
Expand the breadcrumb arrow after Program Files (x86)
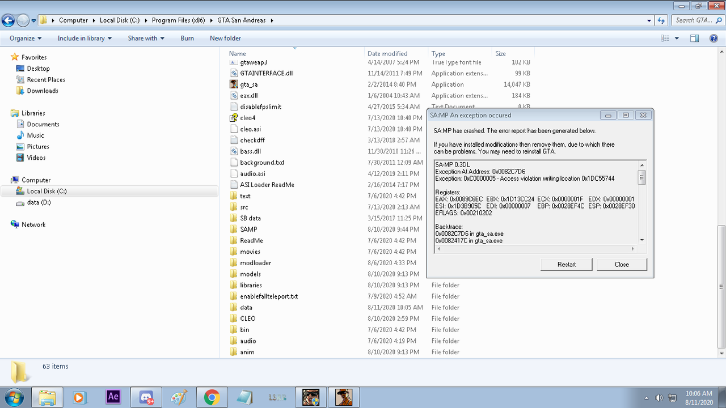pyautogui.click(x=213, y=20)
